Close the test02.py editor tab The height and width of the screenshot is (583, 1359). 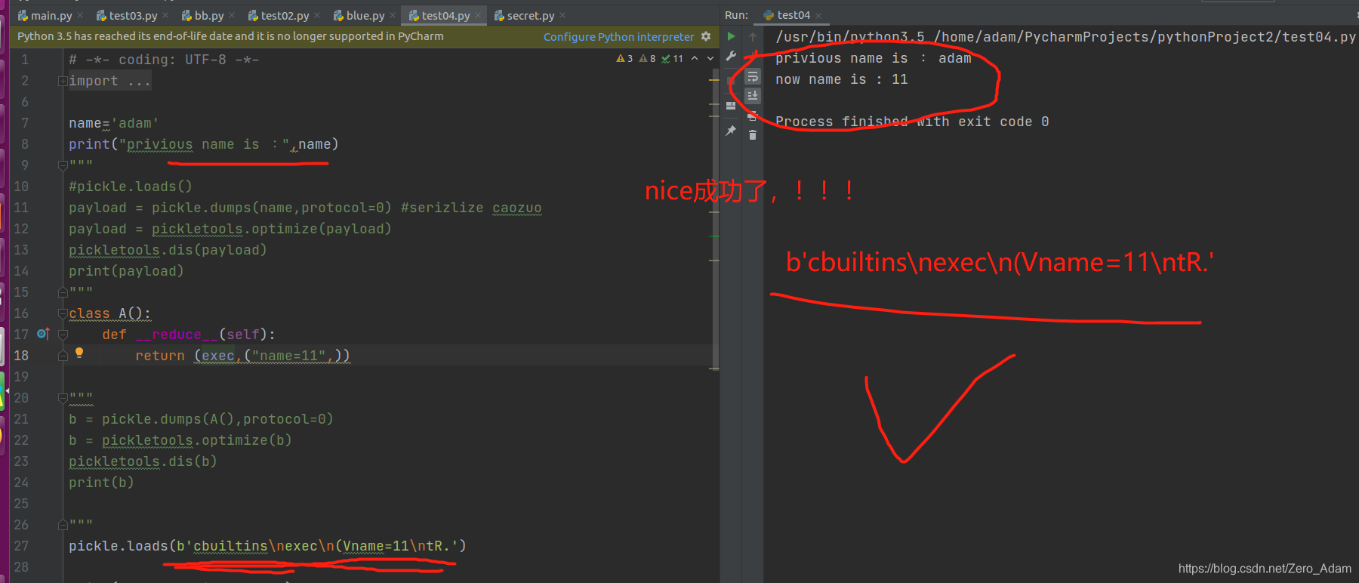317,15
